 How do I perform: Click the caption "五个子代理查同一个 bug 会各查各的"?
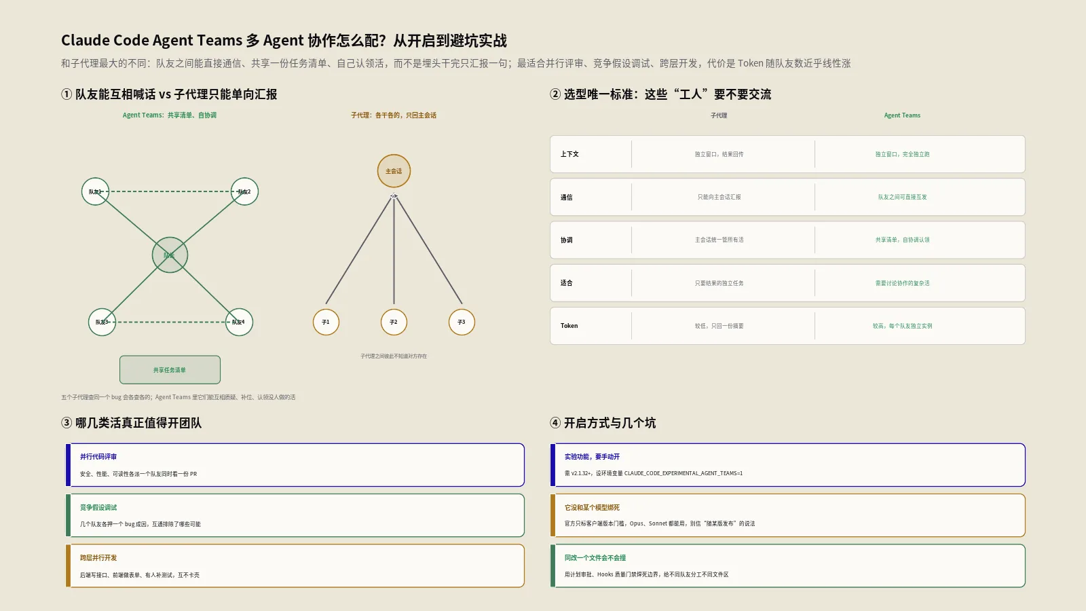click(178, 397)
